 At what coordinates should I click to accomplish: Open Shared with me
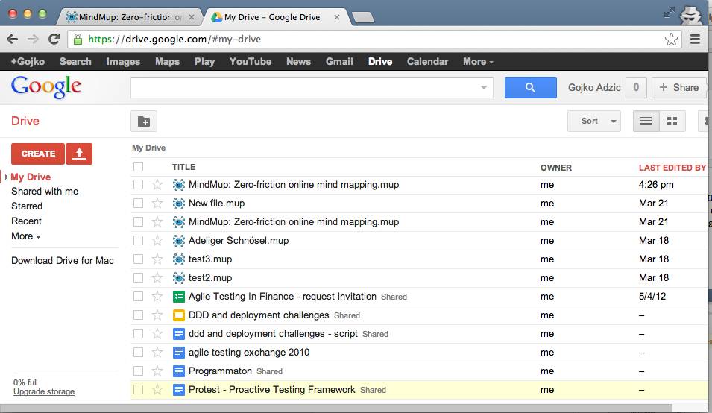coord(45,192)
